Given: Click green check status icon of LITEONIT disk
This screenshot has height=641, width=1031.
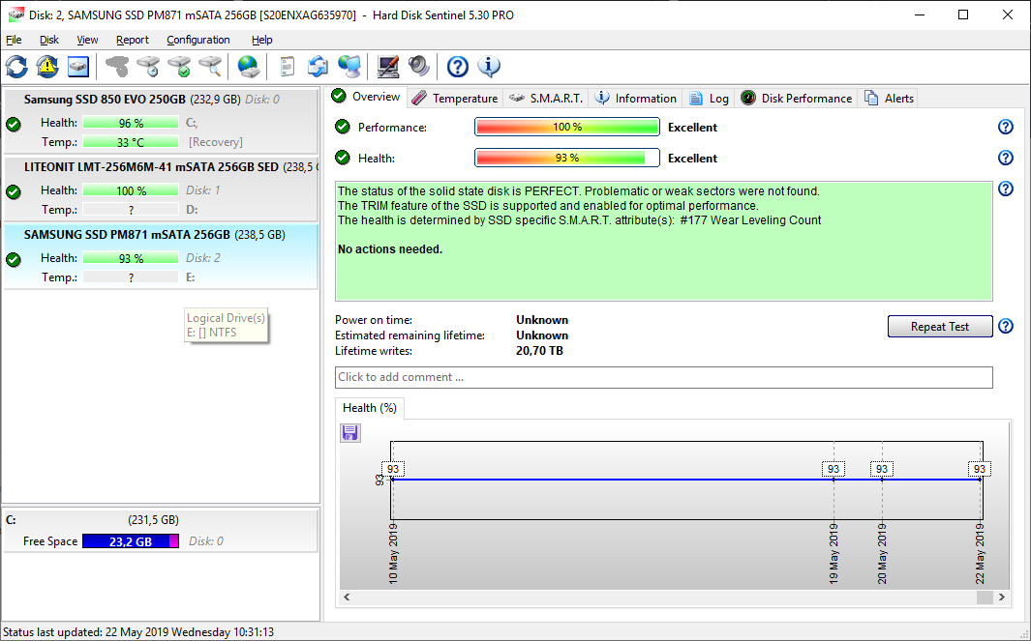Looking at the screenshot, I should pyautogui.click(x=14, y=191).
